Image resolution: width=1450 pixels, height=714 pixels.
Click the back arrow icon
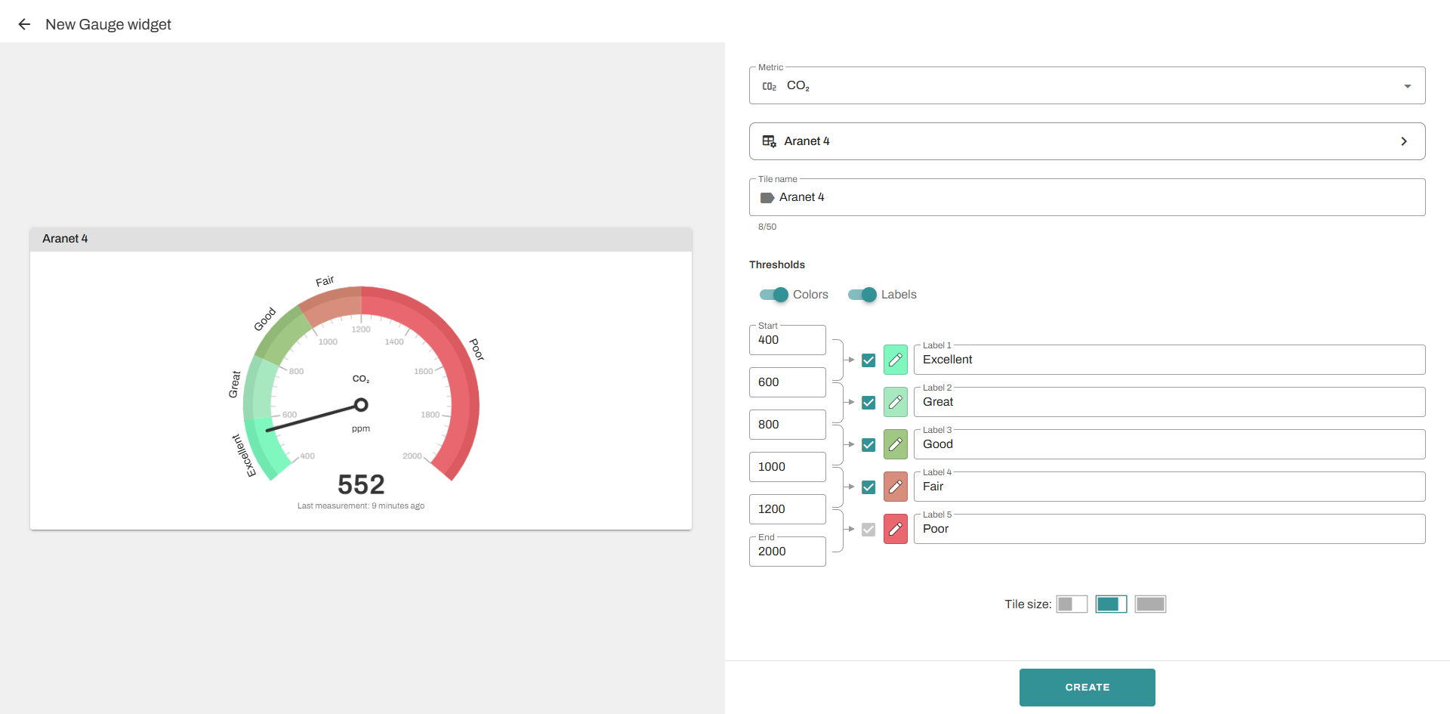tap(24, 24)
